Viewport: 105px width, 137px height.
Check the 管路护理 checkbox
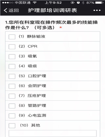[12, 106]
